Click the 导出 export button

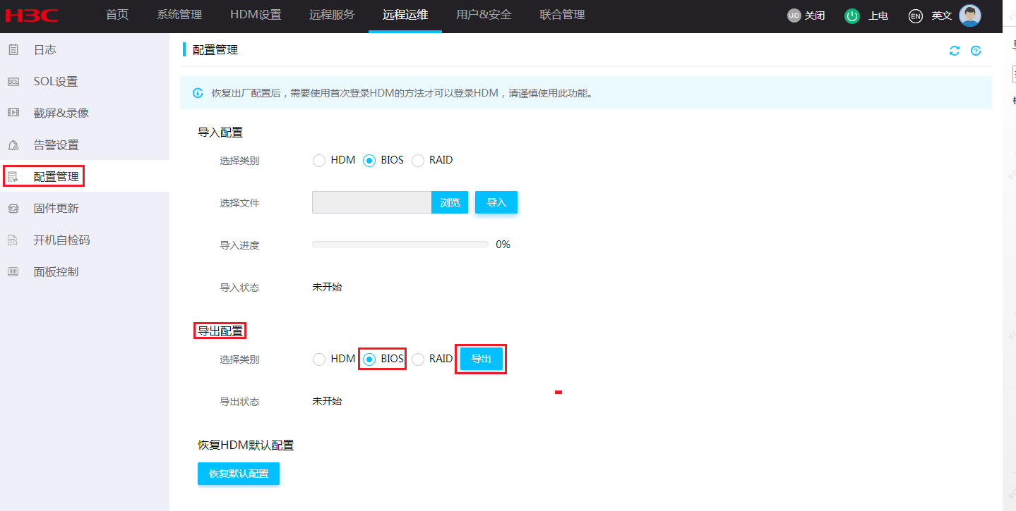[x=481, y=359]
